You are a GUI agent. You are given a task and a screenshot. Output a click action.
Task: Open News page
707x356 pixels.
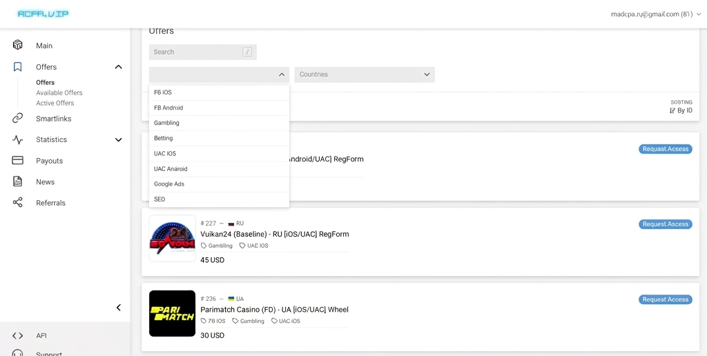[x=45, y=182]
